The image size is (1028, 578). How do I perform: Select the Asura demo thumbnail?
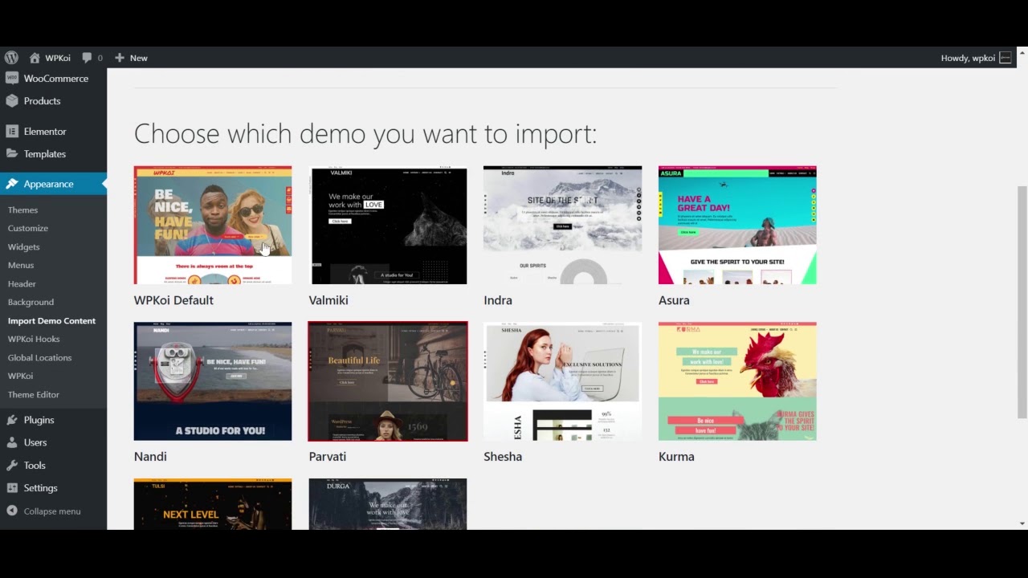737,225
